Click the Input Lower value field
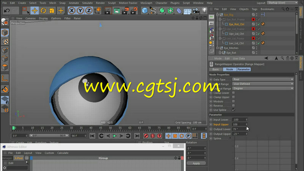 239,120
